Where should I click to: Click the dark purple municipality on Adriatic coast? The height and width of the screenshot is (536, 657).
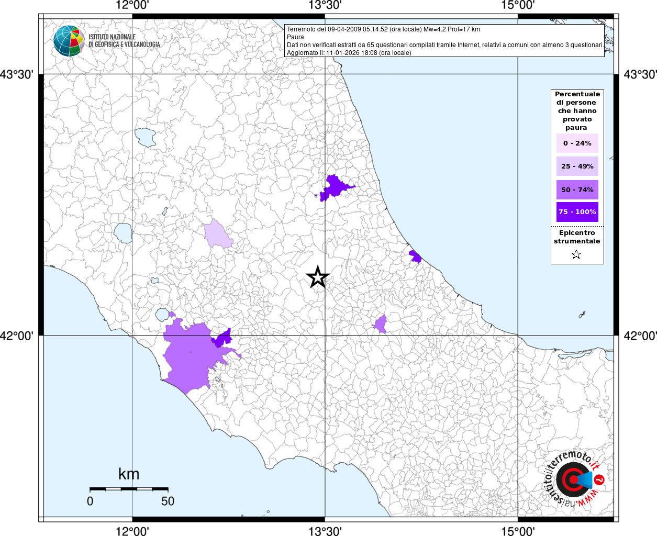pos(415,256)
